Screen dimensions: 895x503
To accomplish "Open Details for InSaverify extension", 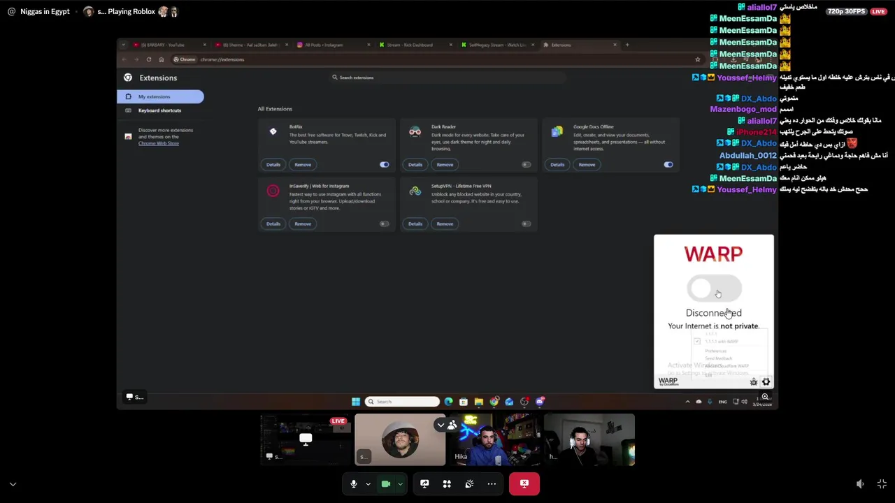I will [x=273, y=224].
